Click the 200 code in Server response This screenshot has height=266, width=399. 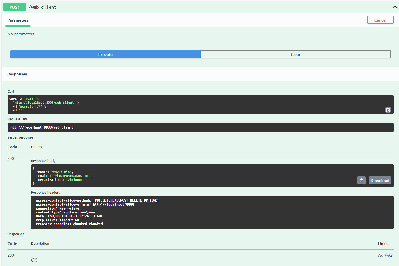(x=11, y=158)
